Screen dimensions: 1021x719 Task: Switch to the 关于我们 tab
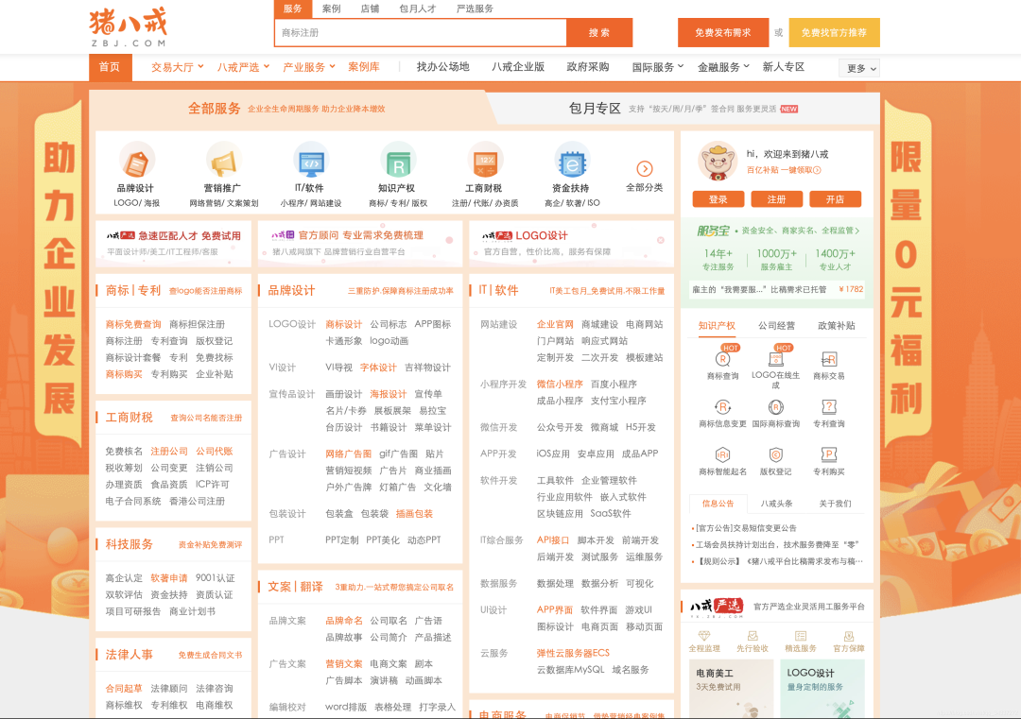tap(835, 504)
